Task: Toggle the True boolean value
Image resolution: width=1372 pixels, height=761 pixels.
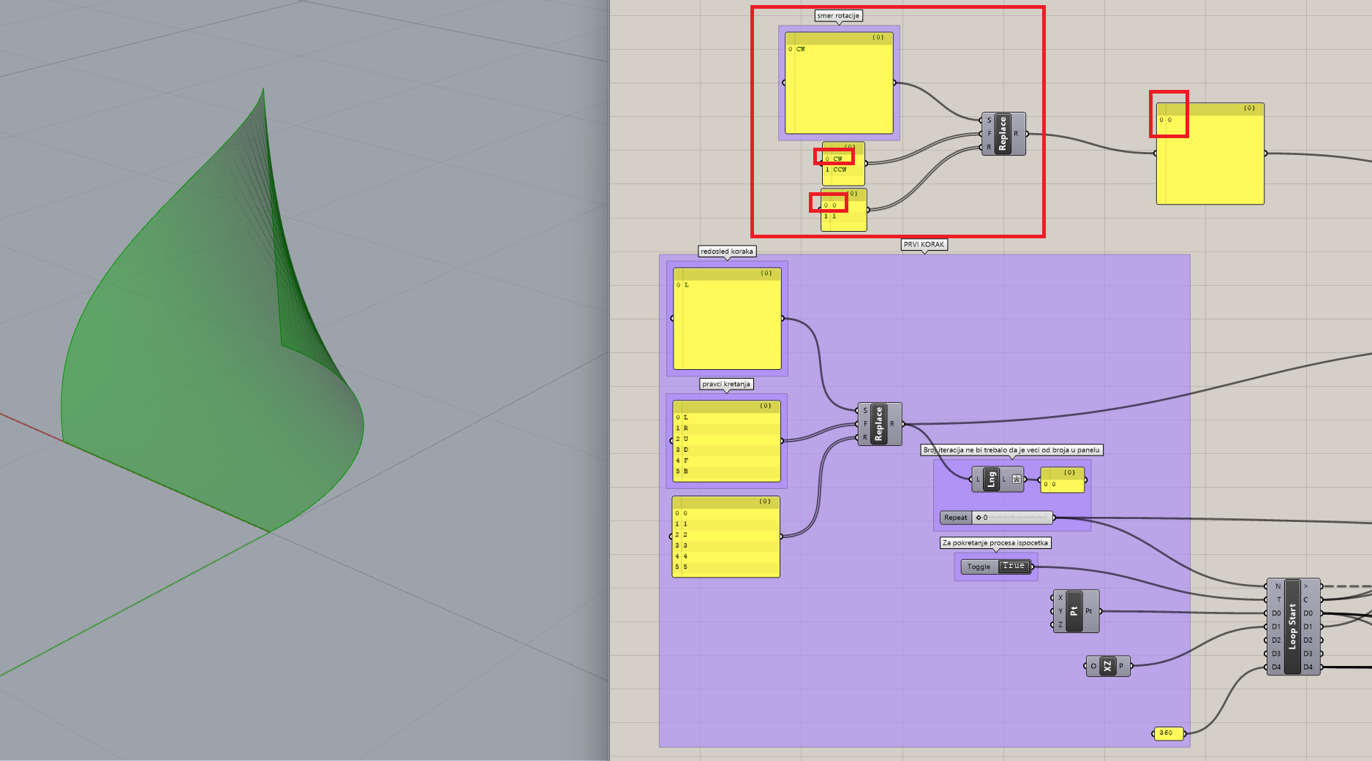Action: tap(1014, 567)
